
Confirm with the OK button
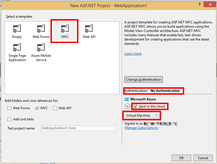(x=181, y=158)
